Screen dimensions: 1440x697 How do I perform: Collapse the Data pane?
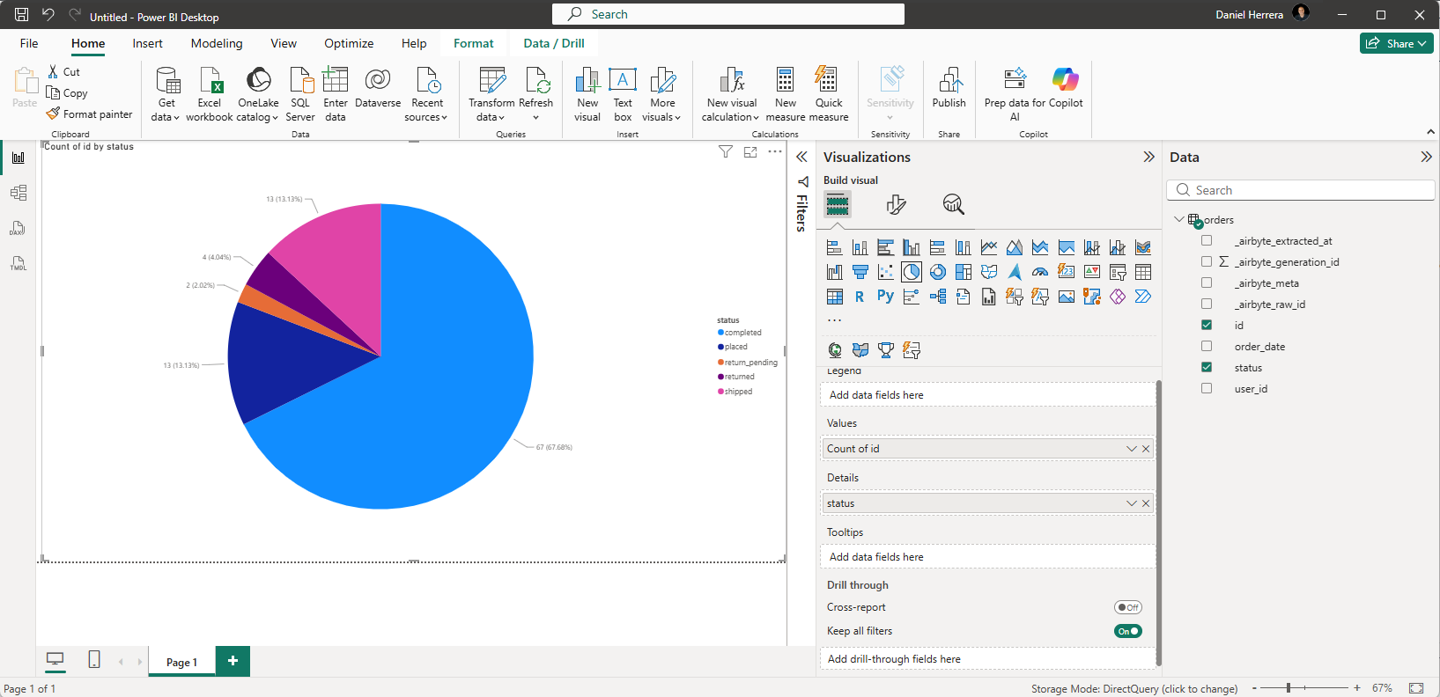point(1426,157)
